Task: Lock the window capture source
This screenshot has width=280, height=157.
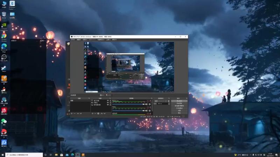Action: click(x=110, y=100)
